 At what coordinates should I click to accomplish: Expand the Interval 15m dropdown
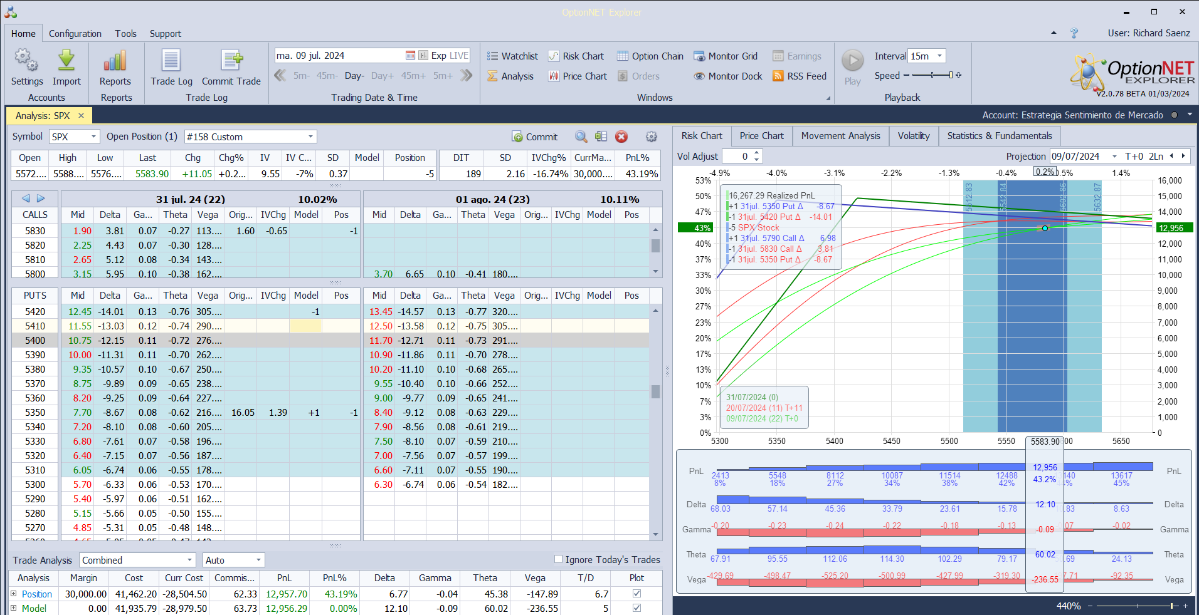click(x=939, y=56)
